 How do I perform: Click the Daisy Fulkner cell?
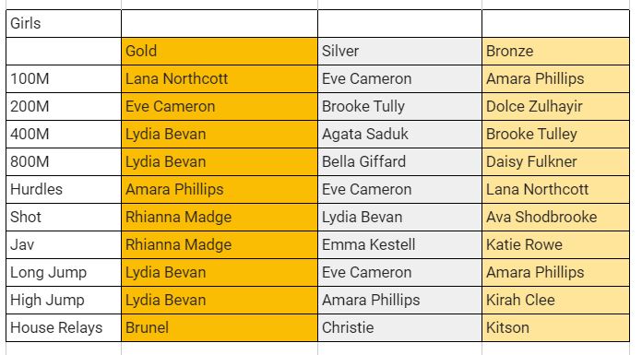click(555, 161)
